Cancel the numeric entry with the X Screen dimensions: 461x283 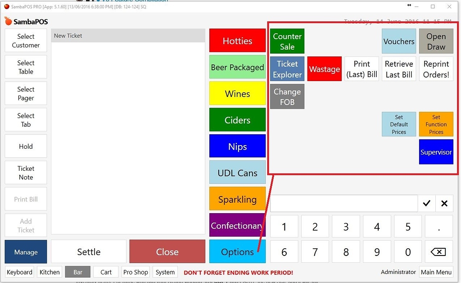coord(444,203)
